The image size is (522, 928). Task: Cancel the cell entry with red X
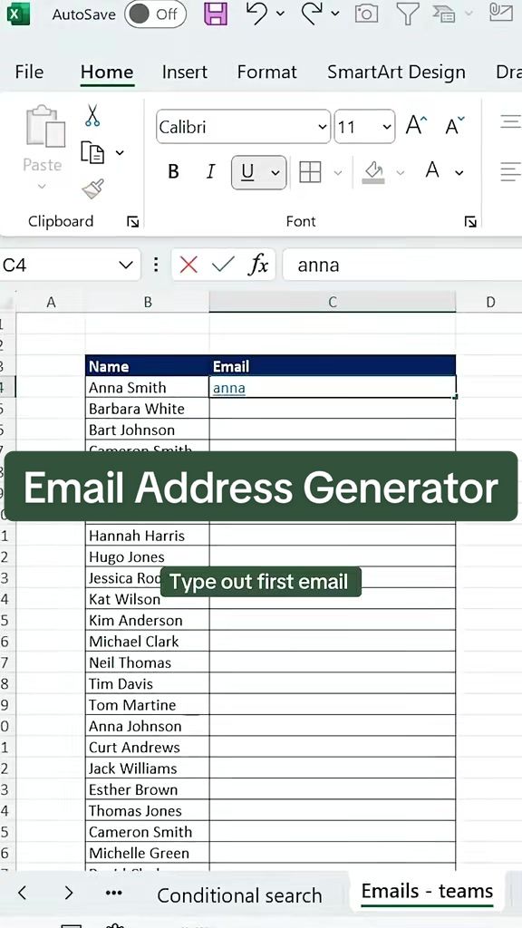tap(188, 265)
